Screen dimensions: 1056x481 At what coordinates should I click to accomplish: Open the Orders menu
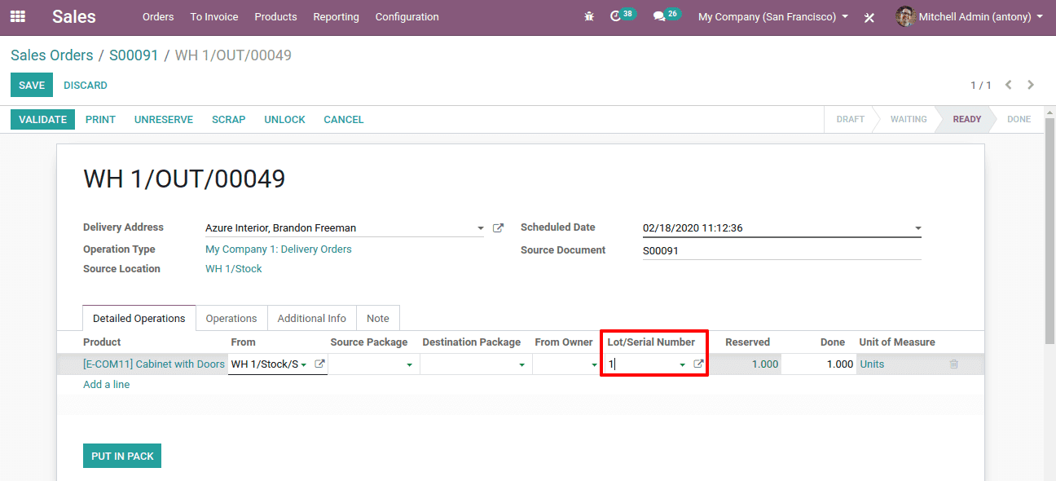[x=158, y=16]
